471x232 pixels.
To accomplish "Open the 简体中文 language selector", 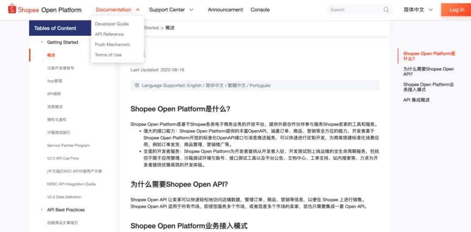I will (x=418, y=10).
